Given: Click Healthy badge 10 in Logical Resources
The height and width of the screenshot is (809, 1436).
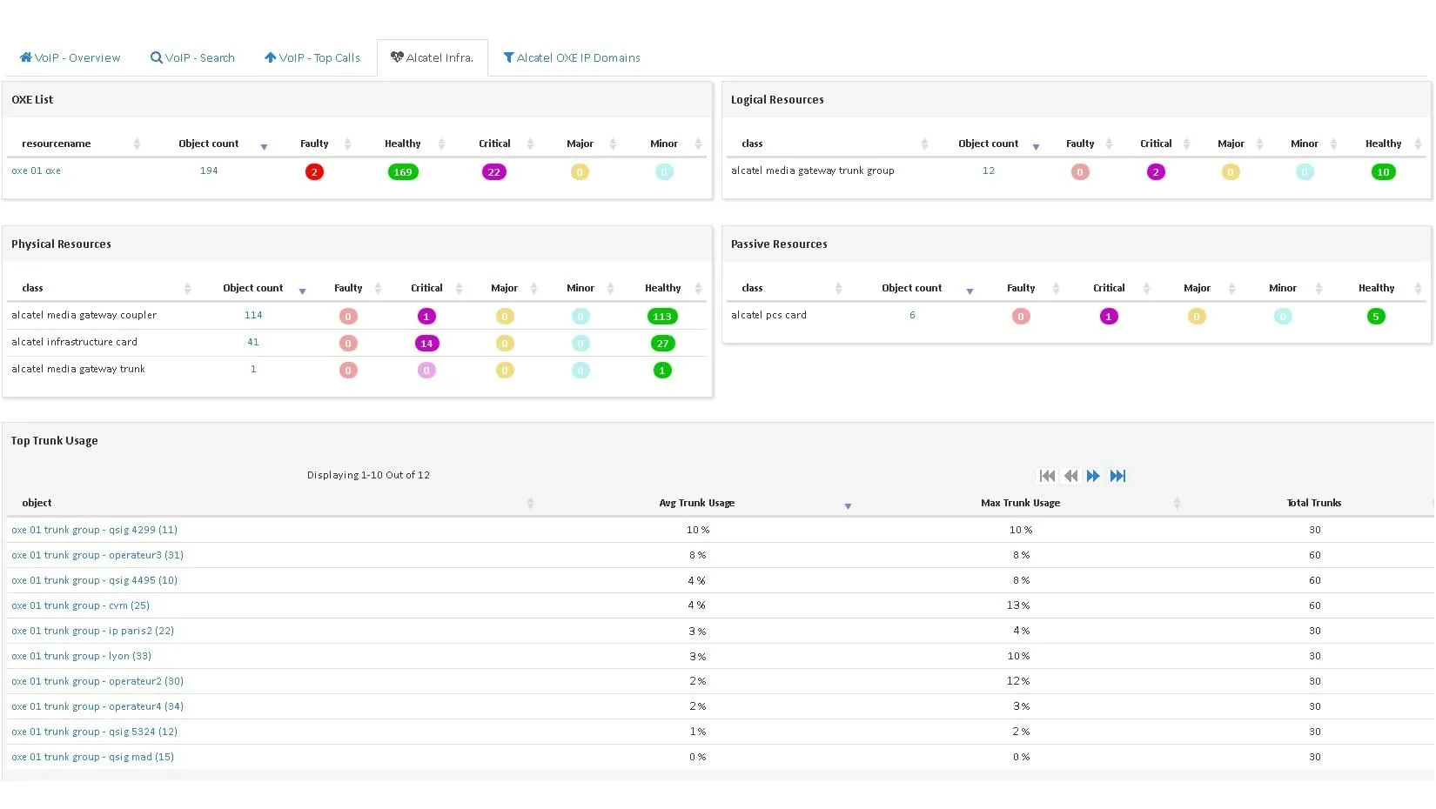Looking at the screenshot, I should [1383, 172].
